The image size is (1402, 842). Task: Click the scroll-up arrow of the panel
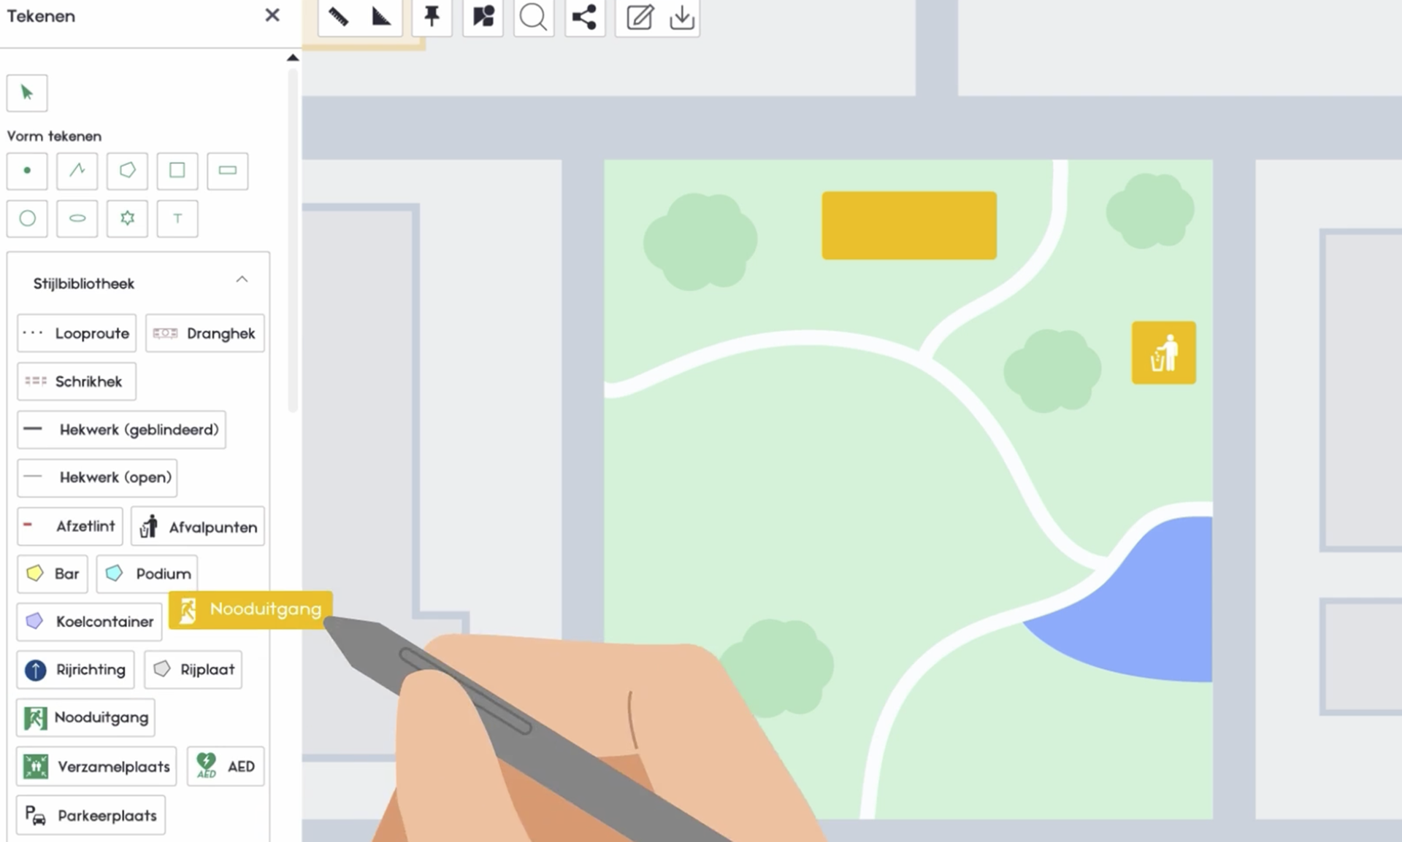293,58
